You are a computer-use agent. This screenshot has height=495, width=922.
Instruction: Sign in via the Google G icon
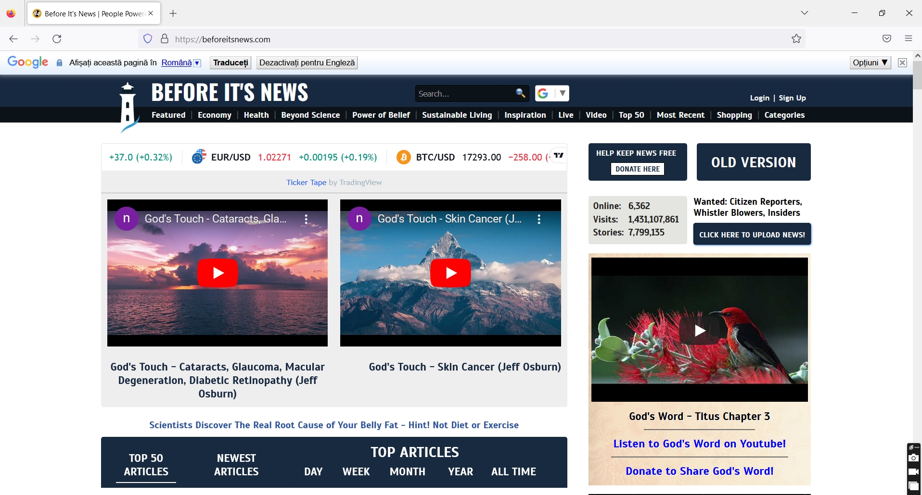pyautogui.click(x=543, y=93)
